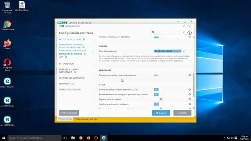
Task: Click the Predeterminado button
Action: pyautogui.click(x=69, y=113)
